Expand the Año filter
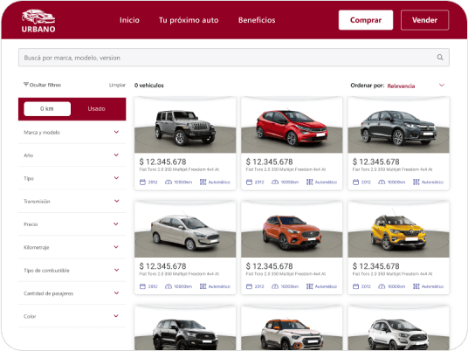 point(72,155)
